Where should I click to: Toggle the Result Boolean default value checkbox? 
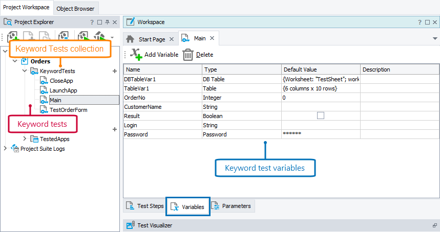(321, 116)
